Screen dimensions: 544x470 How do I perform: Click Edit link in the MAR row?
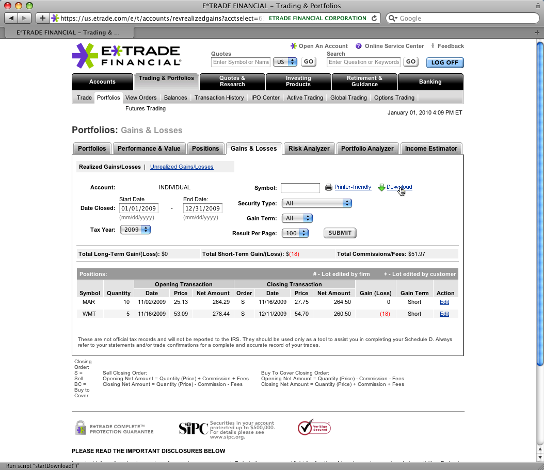pos(444,302)
